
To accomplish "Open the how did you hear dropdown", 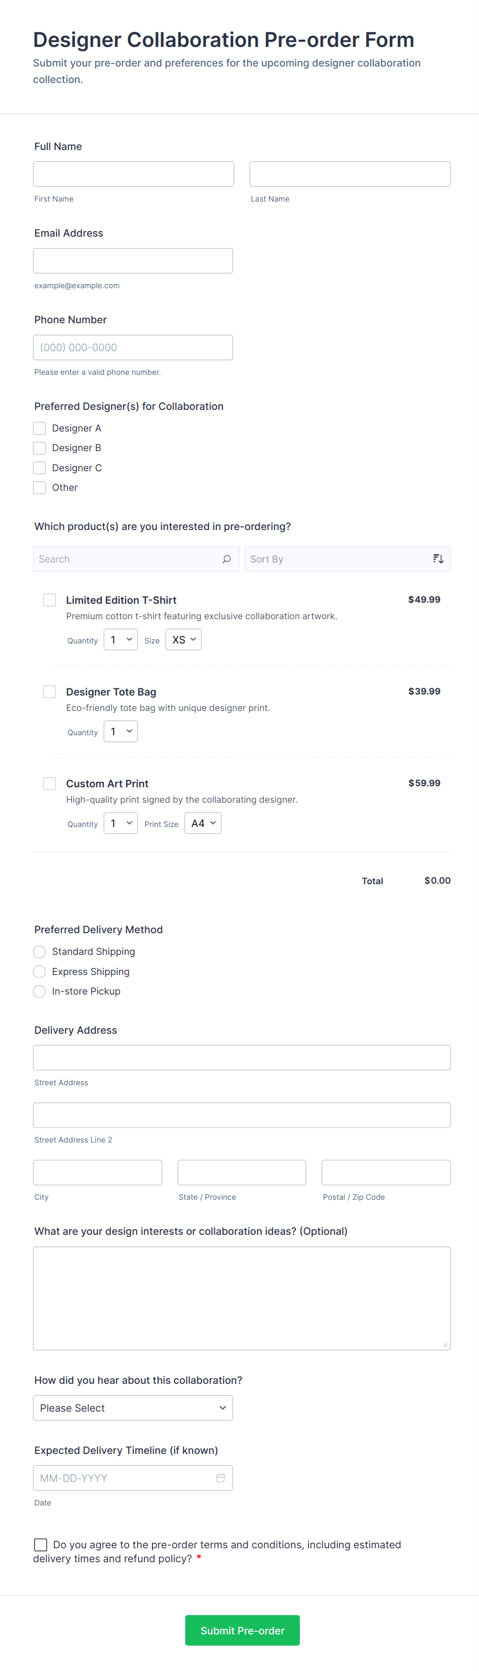I will click(x=133, y=1408).
